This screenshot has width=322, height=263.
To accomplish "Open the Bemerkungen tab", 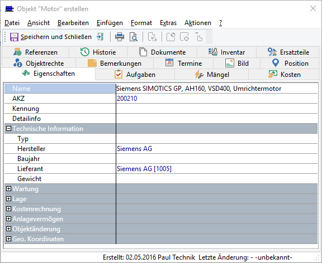I will coord(115,64).
